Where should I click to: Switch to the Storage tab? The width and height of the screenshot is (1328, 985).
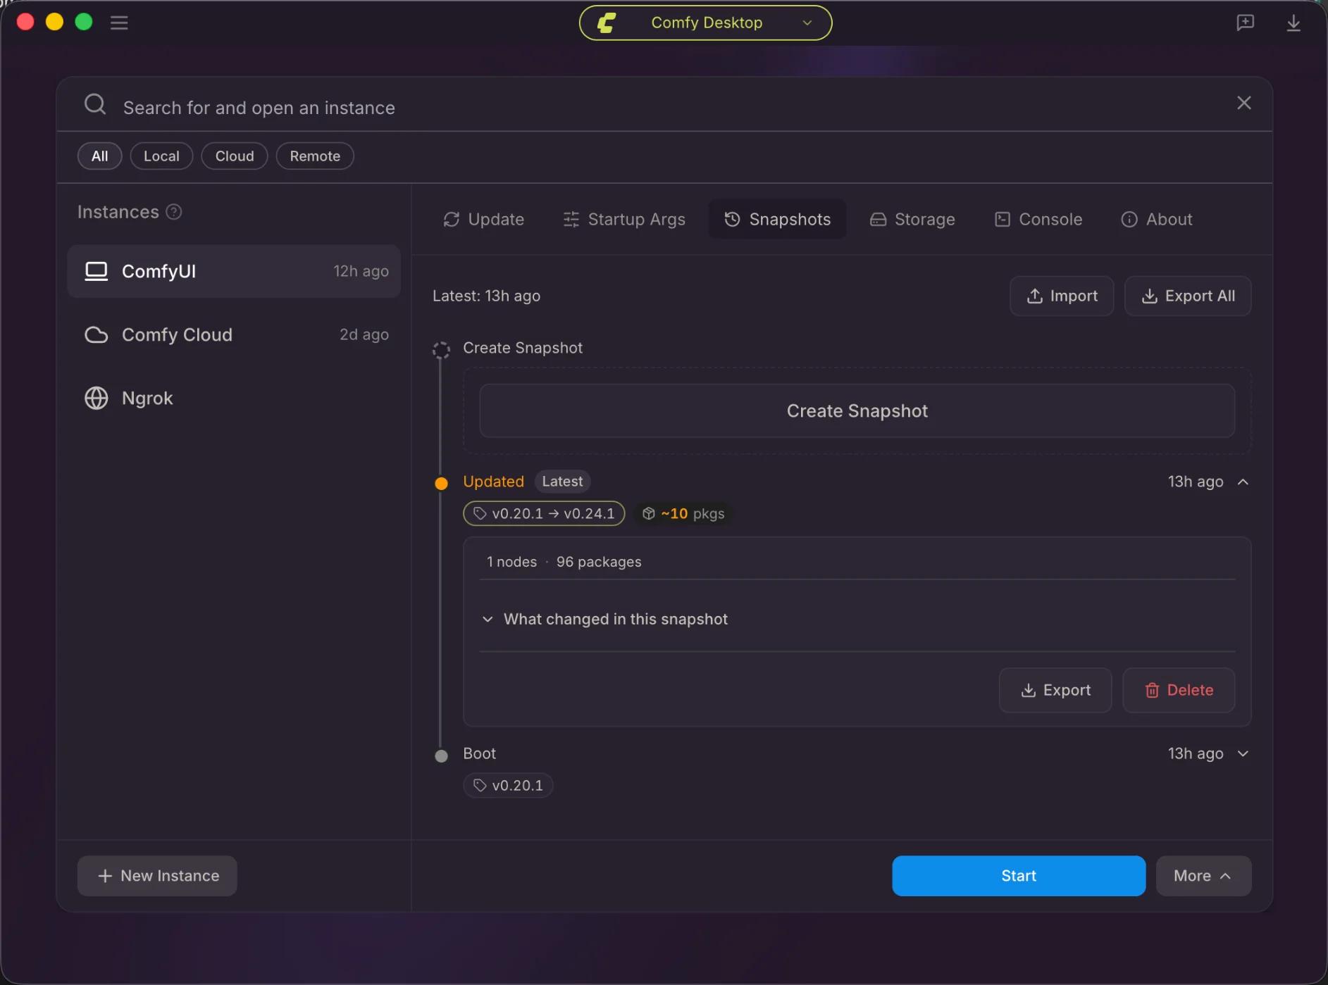click(912, 219)
